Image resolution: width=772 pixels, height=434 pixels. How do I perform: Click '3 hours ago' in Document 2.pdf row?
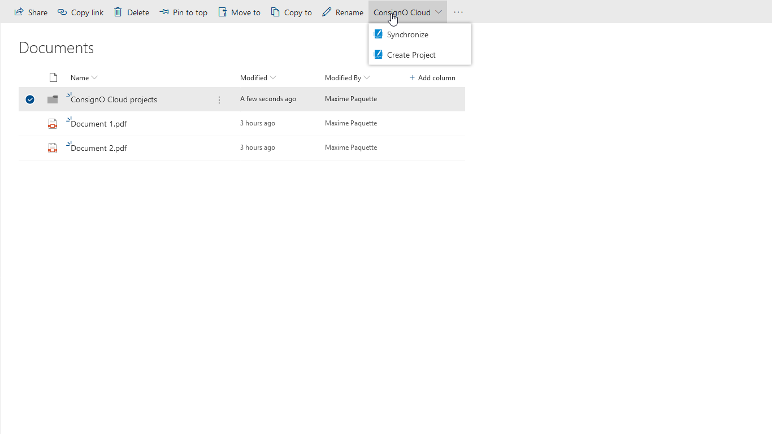coord(258,147)
